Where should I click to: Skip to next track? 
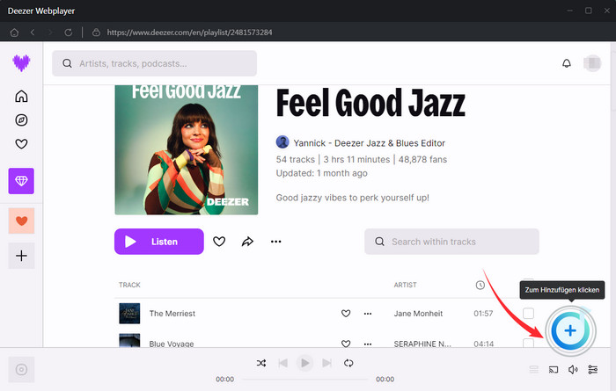point(326,363)
